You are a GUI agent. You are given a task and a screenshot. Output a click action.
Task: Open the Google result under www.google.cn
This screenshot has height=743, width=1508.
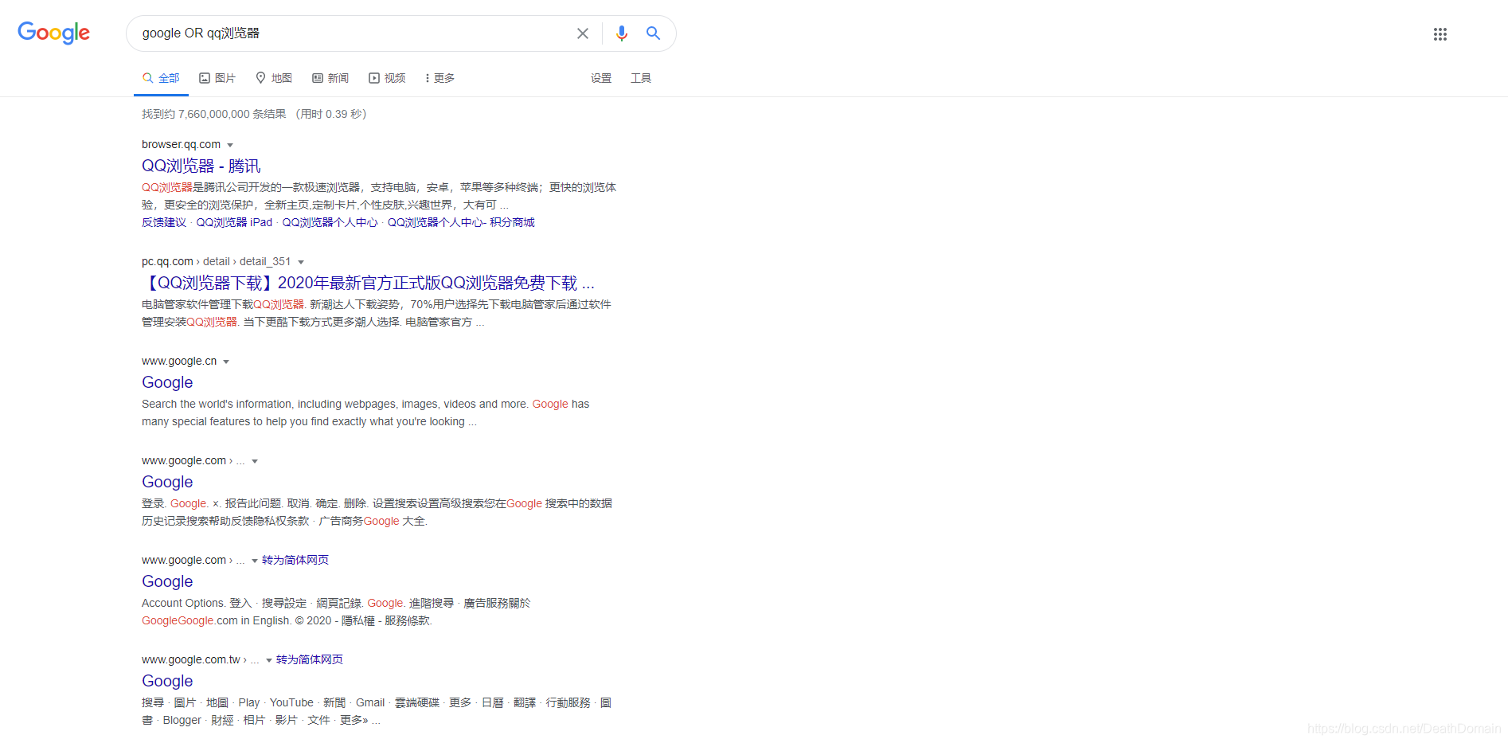[167, 382]
